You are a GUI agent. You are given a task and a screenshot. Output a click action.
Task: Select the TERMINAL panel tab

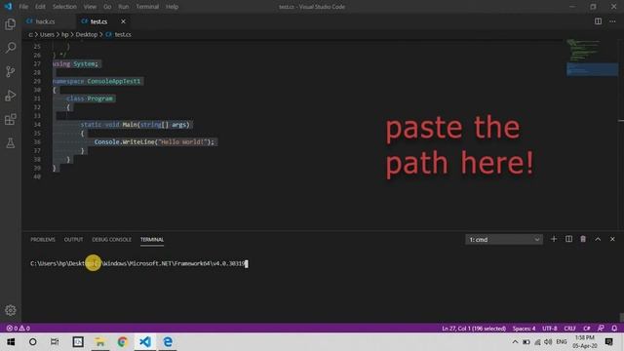click(152, 240)
